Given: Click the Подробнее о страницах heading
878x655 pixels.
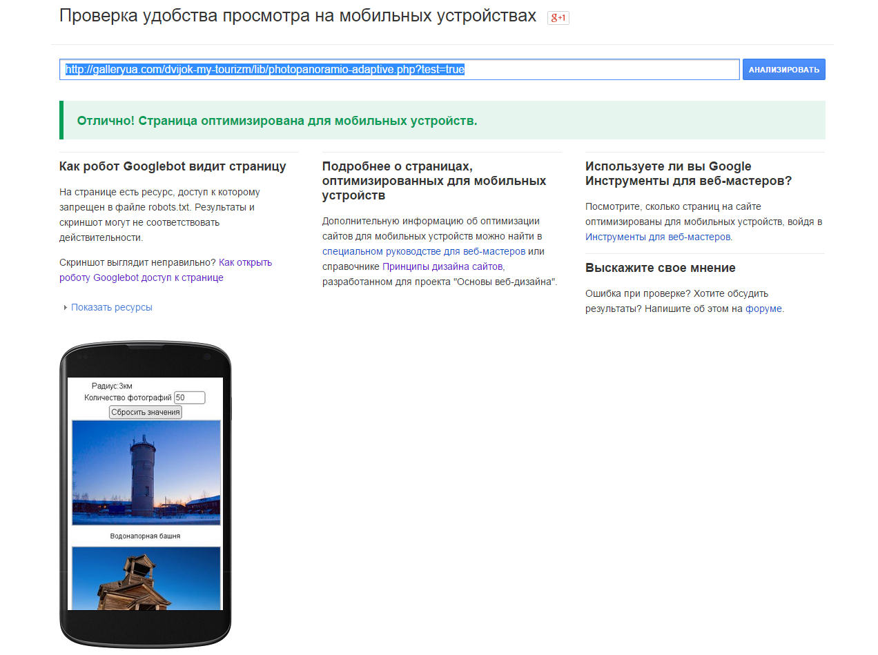Looking at the screenshot, I should 434,181.
